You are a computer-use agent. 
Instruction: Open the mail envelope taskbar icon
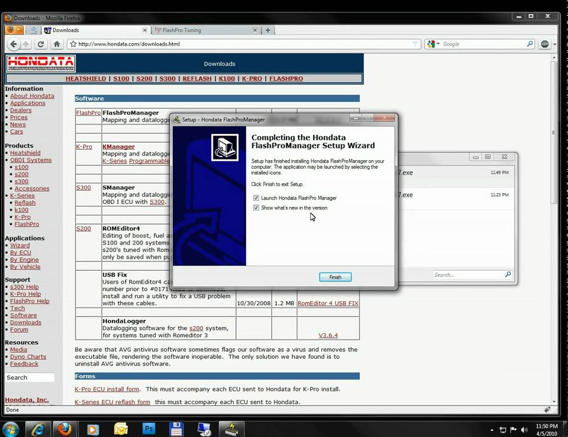pos(120,429)
